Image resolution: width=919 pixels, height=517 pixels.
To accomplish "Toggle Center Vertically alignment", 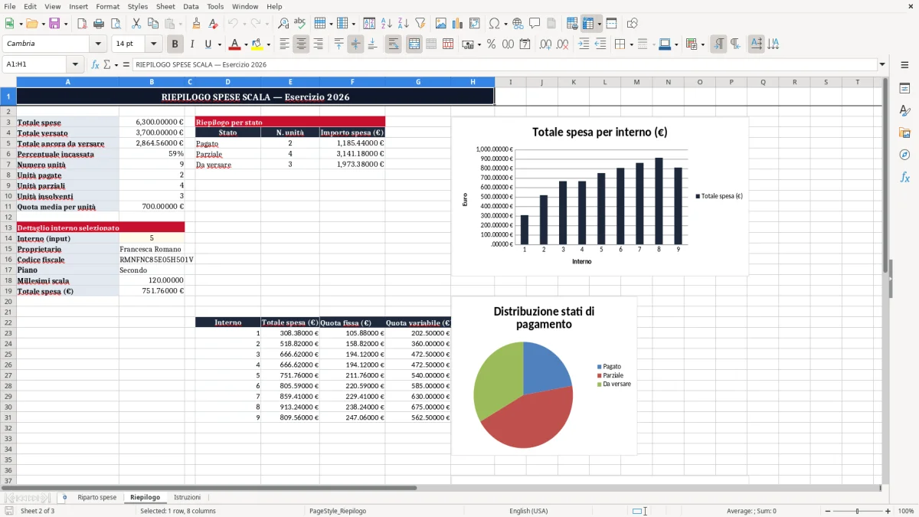I will point(355,44).
